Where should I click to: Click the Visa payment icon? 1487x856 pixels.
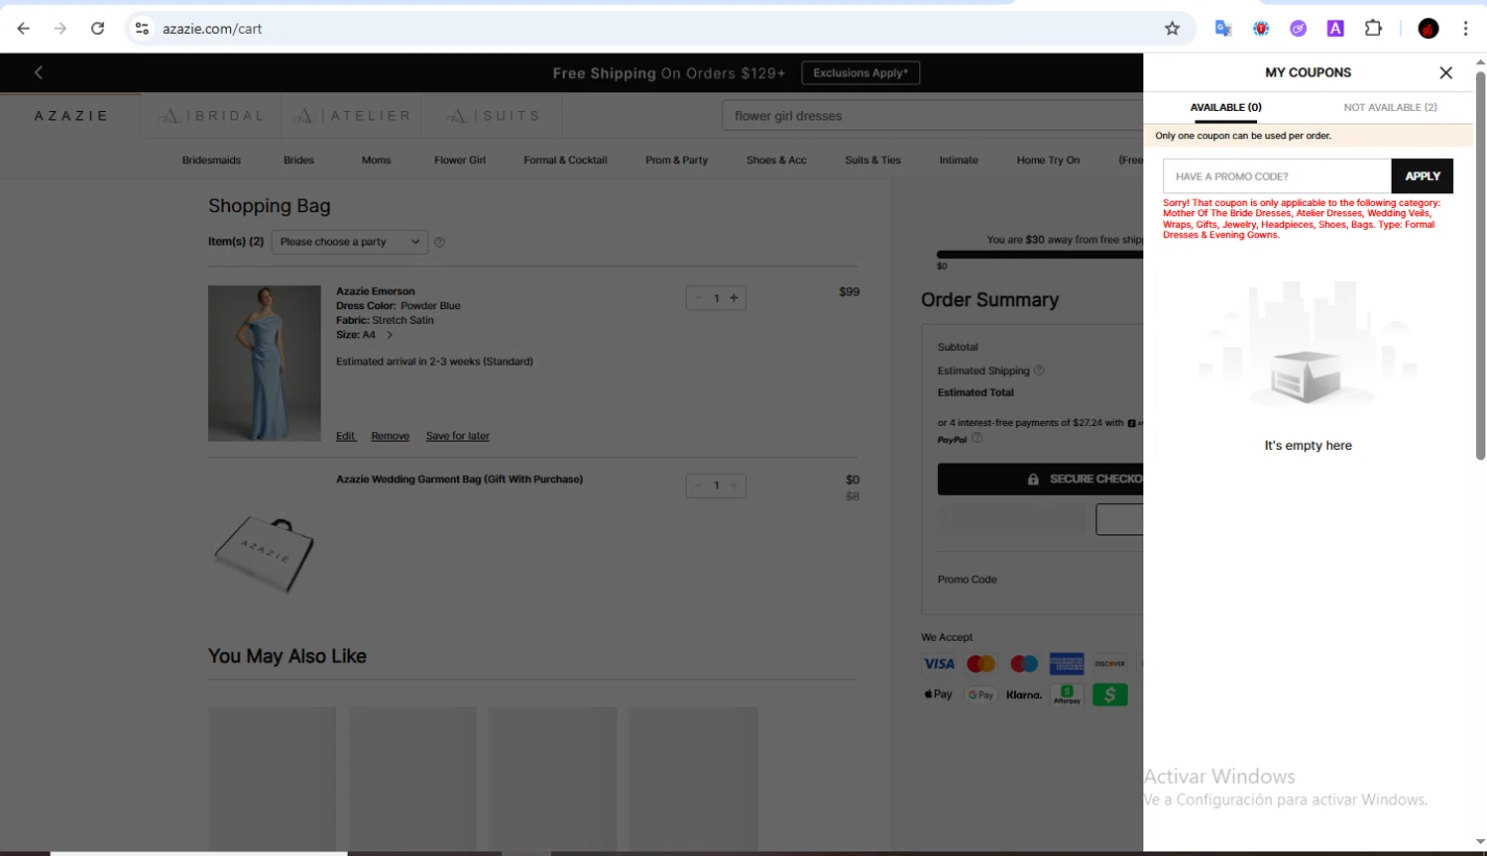(939, 664)
